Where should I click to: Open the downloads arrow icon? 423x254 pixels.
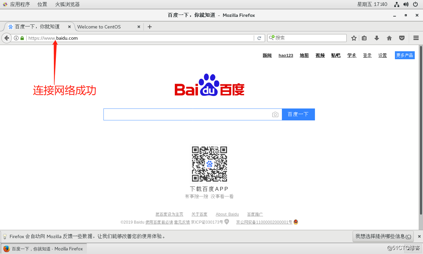(x=377, y=38)
